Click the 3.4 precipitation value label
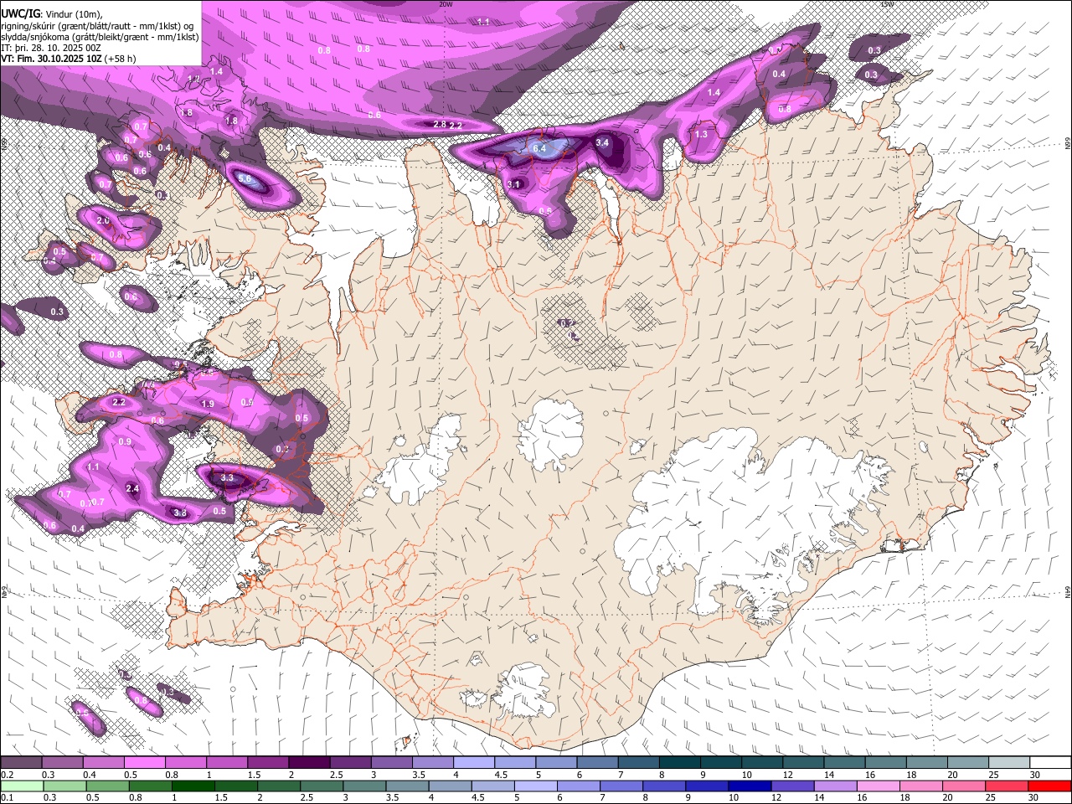1072x804 pixels. click(601, 142)
